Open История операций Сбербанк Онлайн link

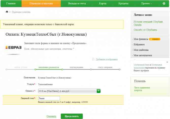pyautogui.click(x=148, y=23)
